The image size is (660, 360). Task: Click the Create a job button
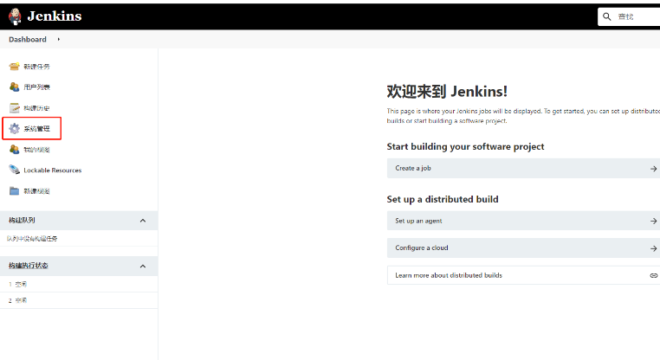[523, 168]
